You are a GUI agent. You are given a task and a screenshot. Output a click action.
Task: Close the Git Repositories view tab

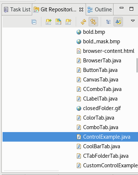(81, 10)
